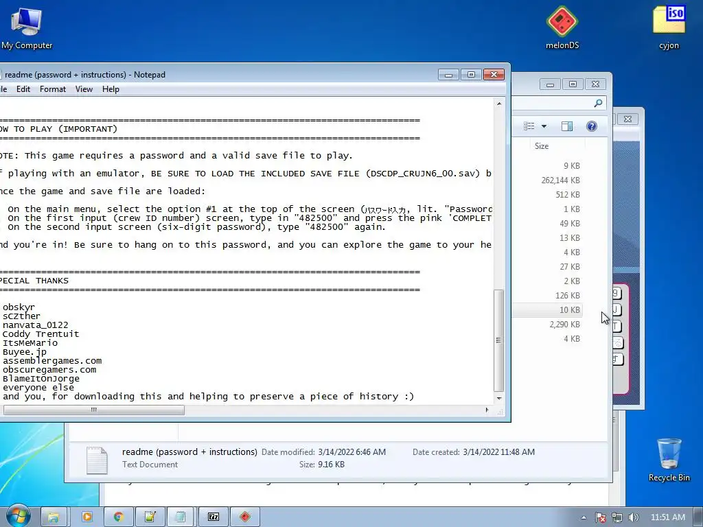The image size is (703, 527).
Task: Click 'obscuregamers.com' line in Notepad
Action: 49,370
